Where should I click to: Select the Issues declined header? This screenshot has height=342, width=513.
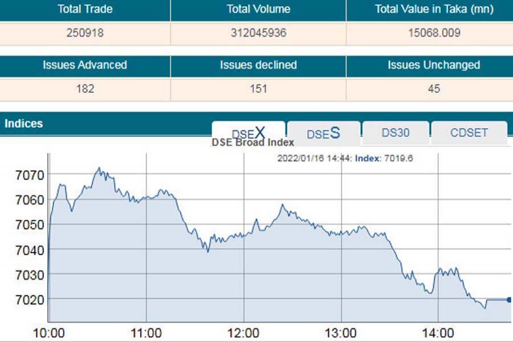tap(258, 65)
